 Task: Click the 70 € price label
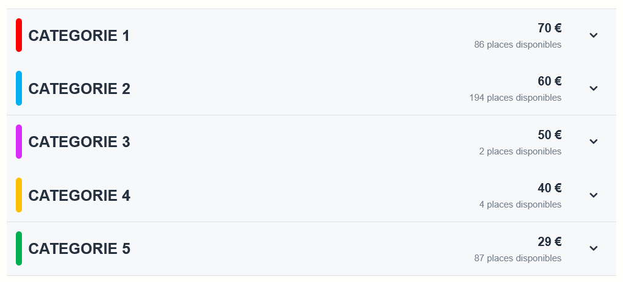click(549, 28)
